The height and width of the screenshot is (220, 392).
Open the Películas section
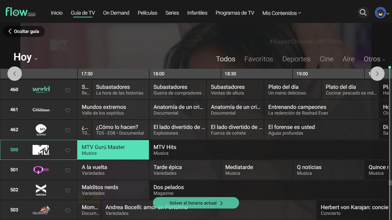pyautogui.click(x=148, y=13)
